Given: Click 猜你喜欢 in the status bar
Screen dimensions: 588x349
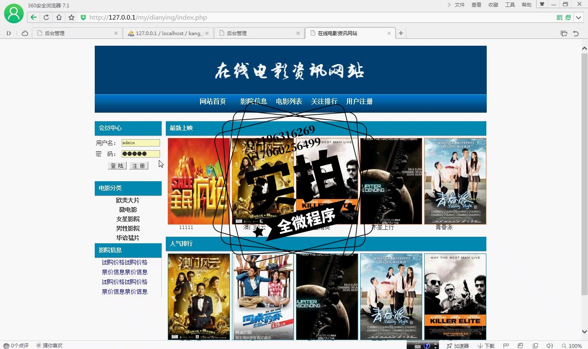Looking at the screenshot, I should [x=49, y=346].
